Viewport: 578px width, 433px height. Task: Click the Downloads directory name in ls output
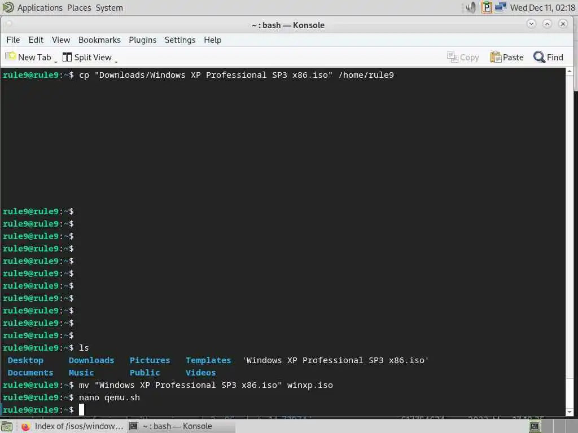(91, 360)
